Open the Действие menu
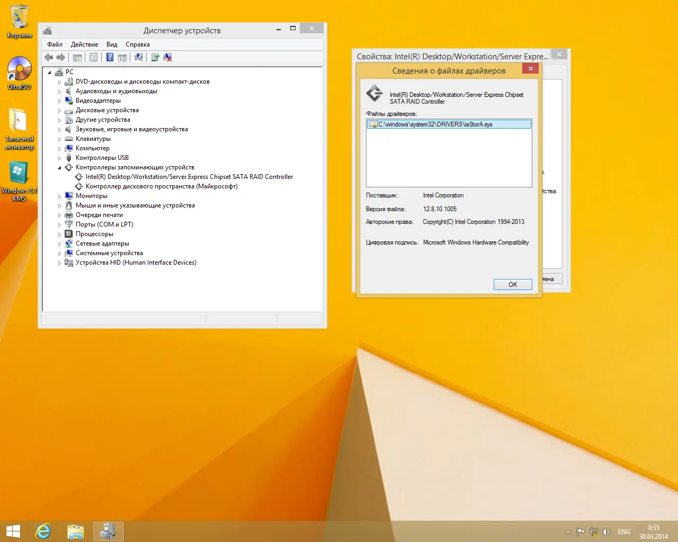The image size is (678, 542). tap(84, 44)
